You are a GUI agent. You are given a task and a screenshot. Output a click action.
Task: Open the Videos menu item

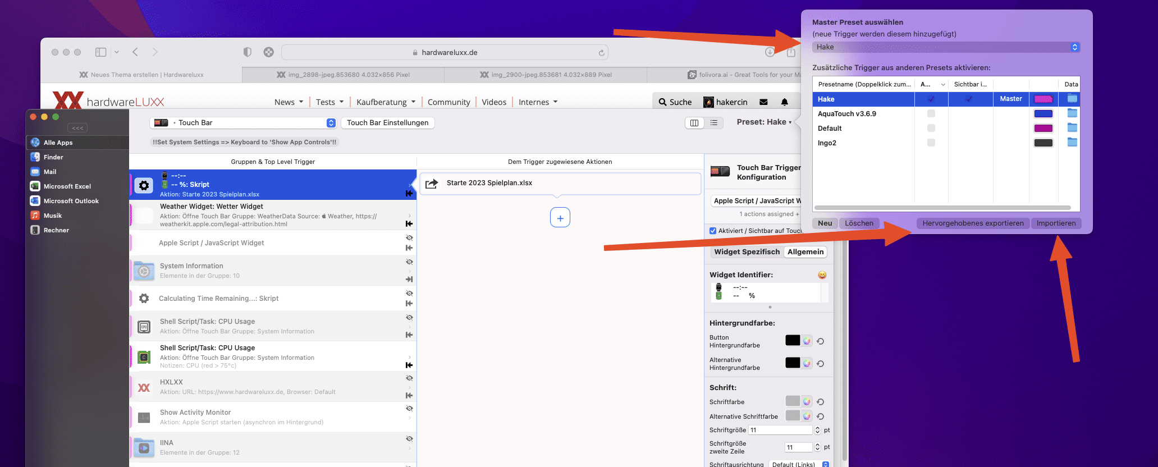[x=494, y=102]
